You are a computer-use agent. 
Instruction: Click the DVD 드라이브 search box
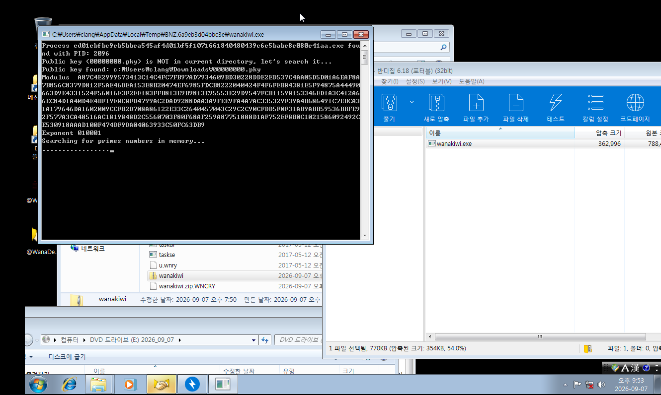click(x=298, y=340)
